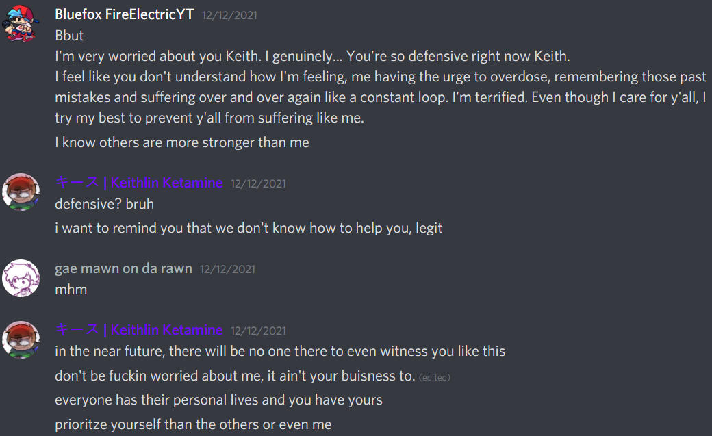Click the message 'defensive? bruh'
Viewport: 712px width, 436px height.
click(x=105, y=204)
